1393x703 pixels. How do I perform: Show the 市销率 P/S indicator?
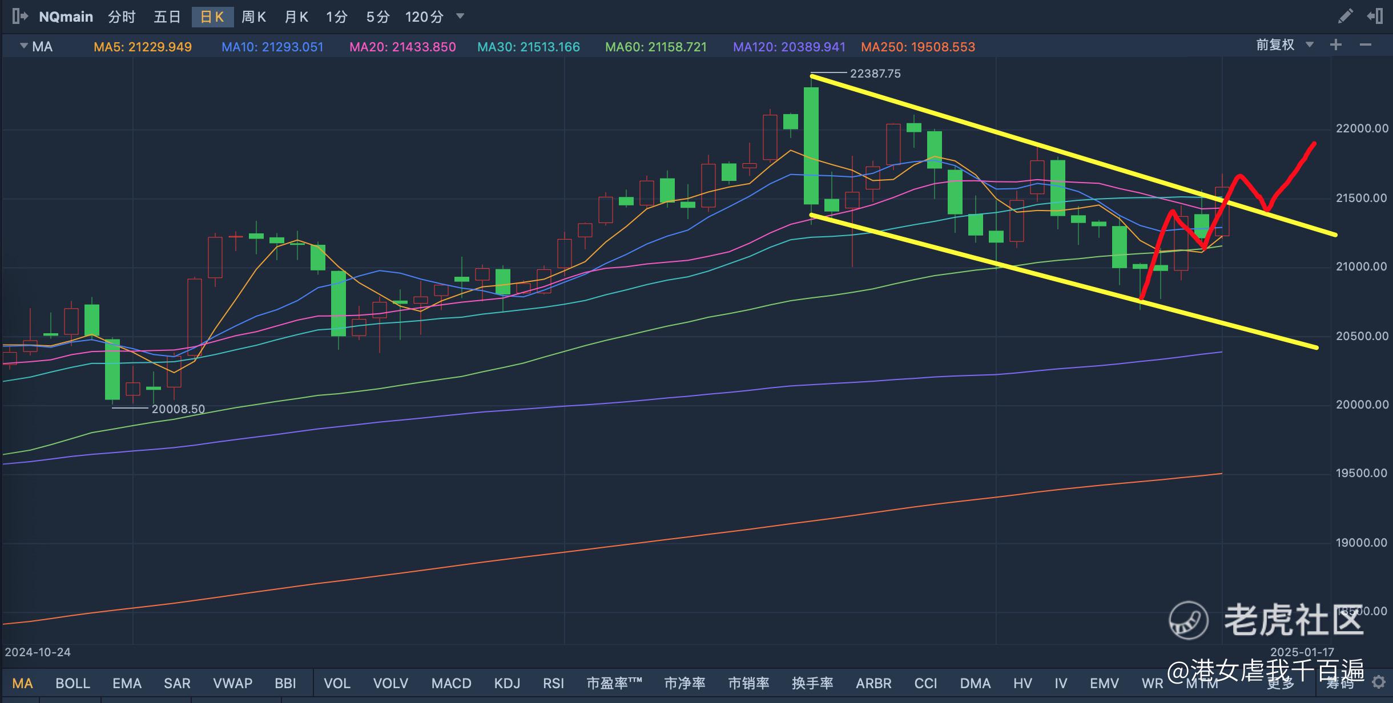748,683
